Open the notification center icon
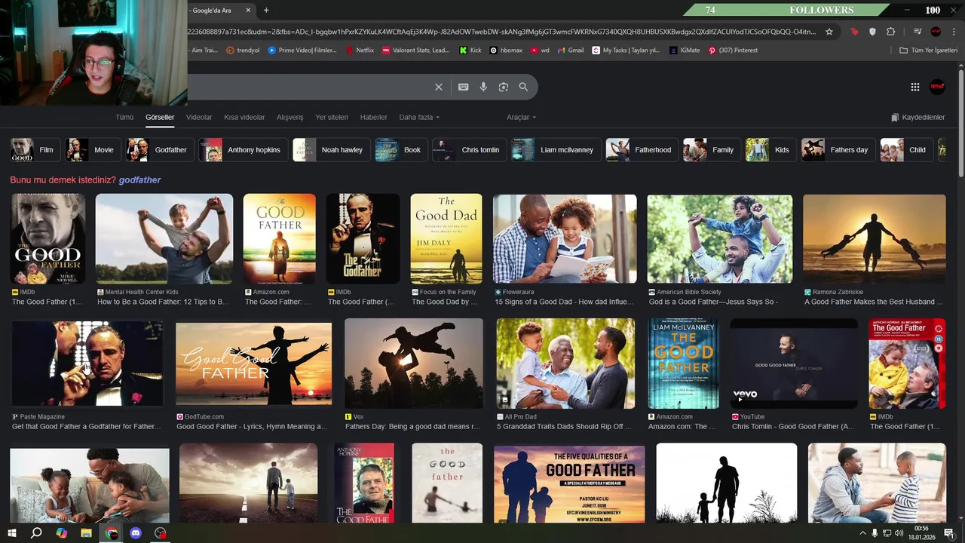This screenshot has height=543, width=965. tap(949, 533)
